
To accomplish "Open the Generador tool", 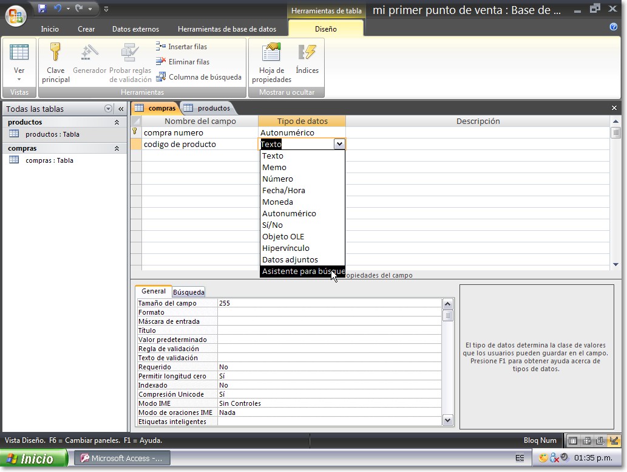I will [89, 60].
